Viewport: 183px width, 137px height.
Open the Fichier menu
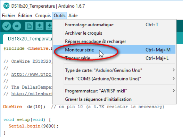point(9,16)
